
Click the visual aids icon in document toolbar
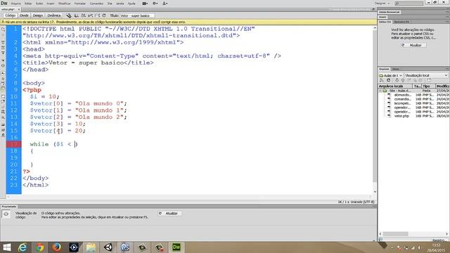tap(97, 15)
